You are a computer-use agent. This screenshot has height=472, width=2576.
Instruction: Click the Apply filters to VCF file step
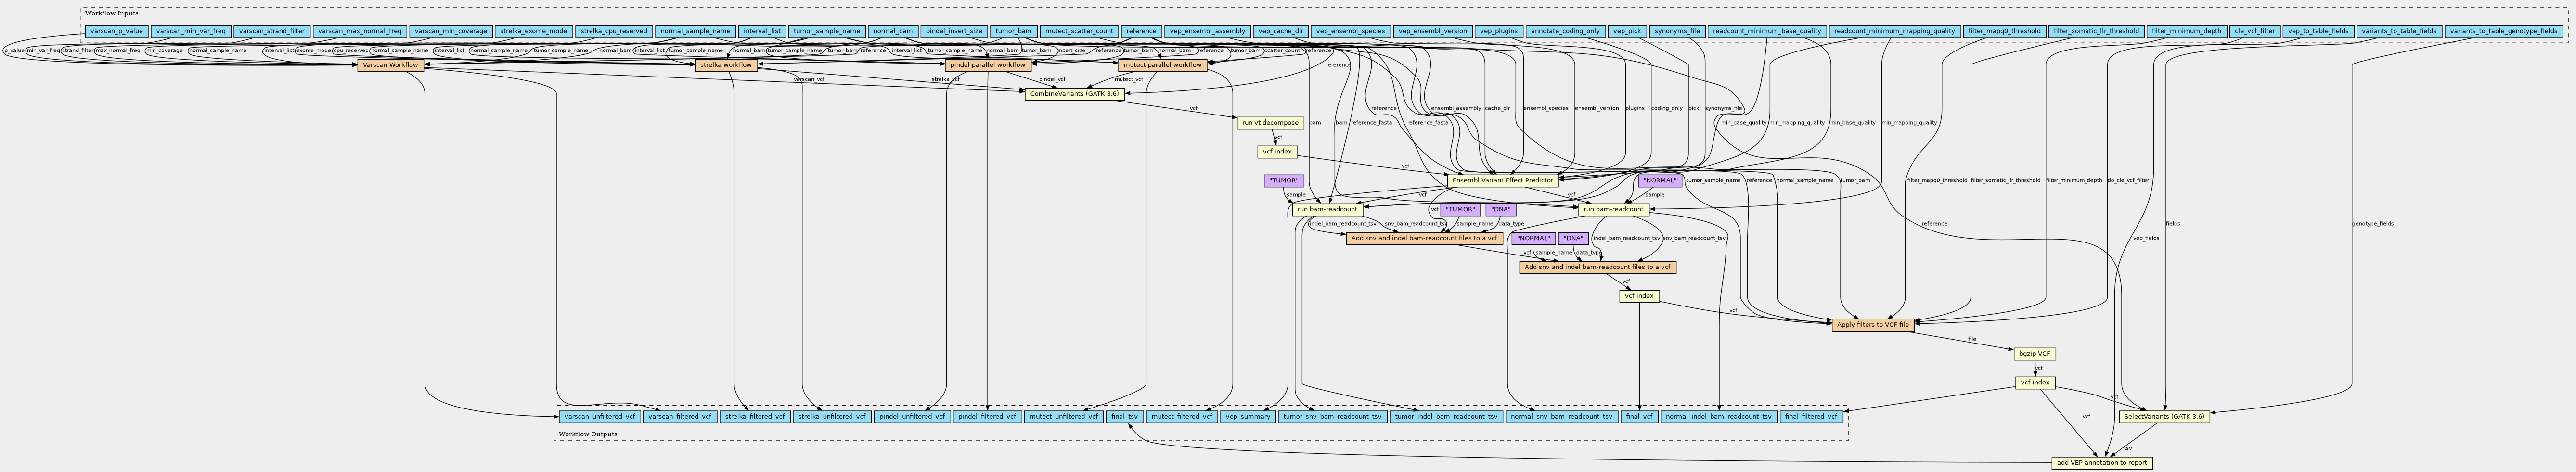coord(1872,325)
